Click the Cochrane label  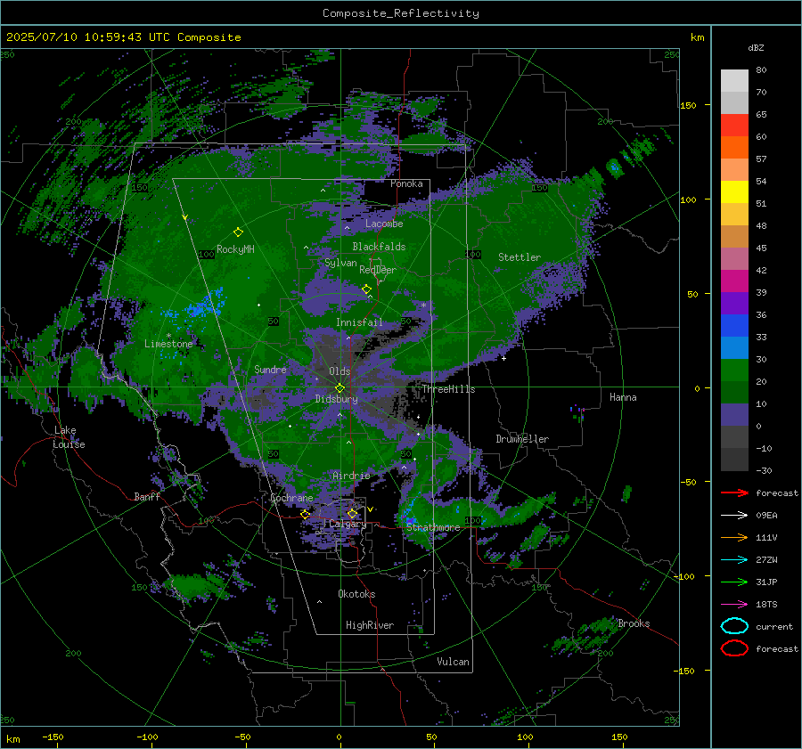pos(291,498)
